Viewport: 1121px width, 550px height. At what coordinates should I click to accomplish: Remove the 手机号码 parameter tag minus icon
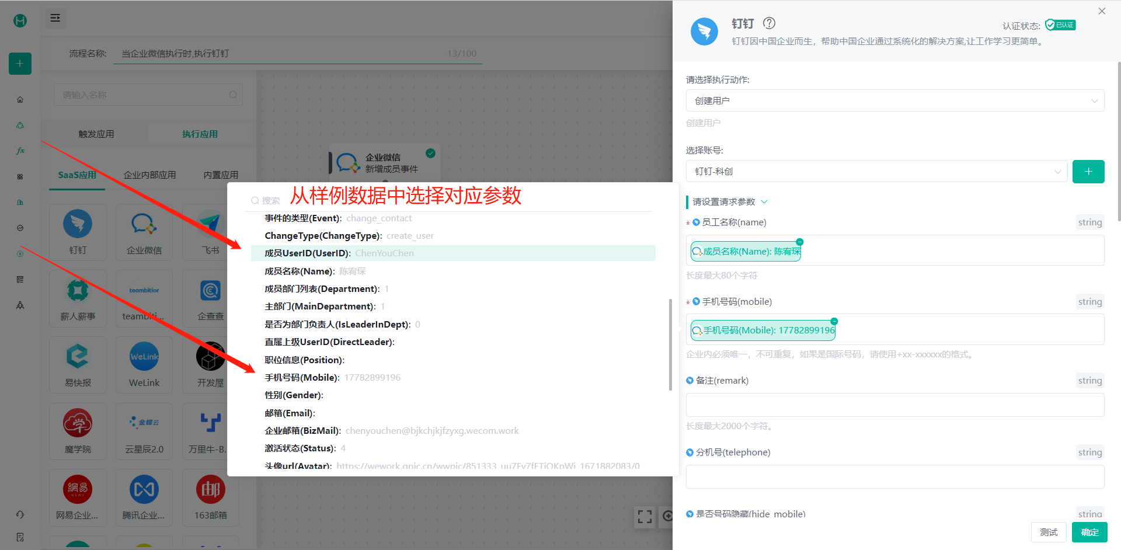pyautogui.click(x=834, y=321)
